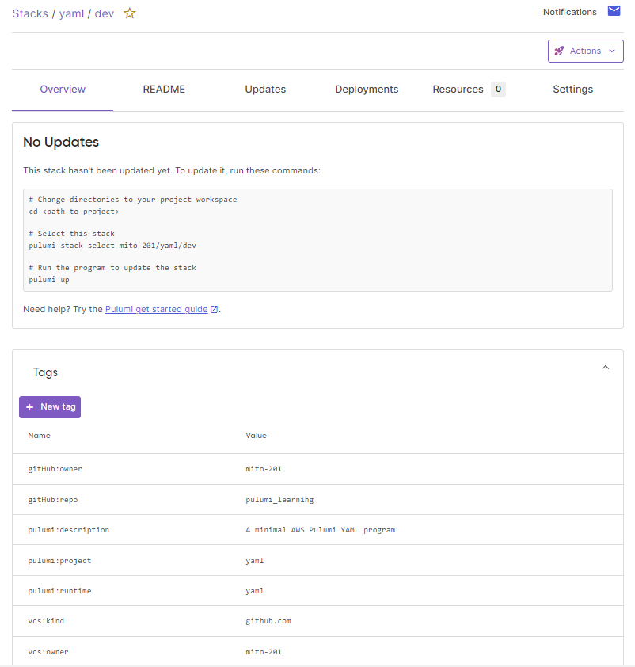635x667 pixels.
Task: Click the pulumi:project tag name
Action: pyautogui.click(x=59, y=561)
